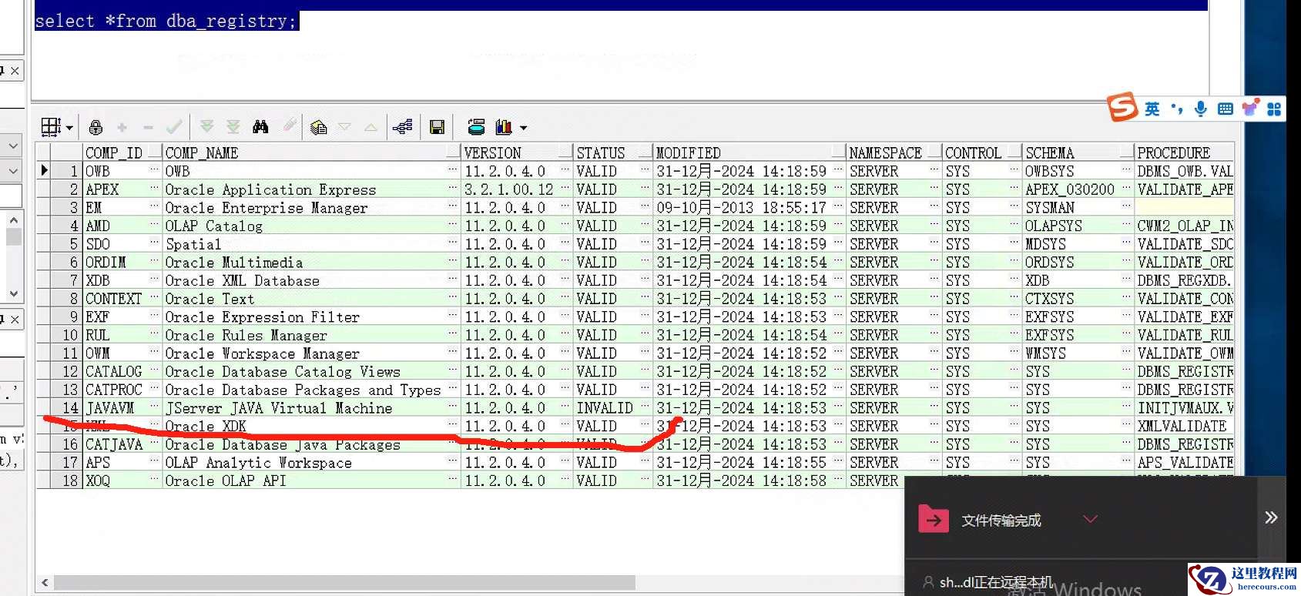1301x596 pixels.
Task: Click the left panel scroll-down arrow
Action: click(x=13, y=293)
